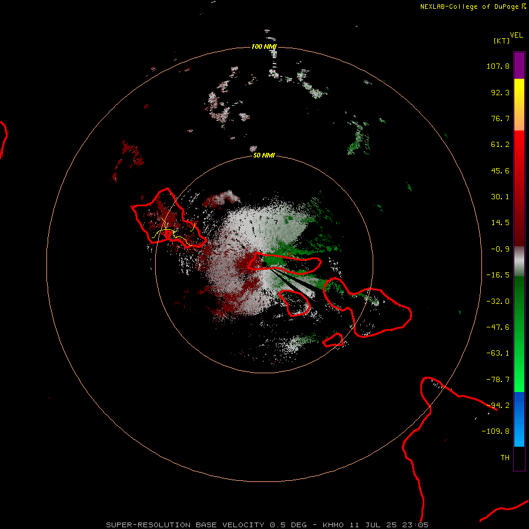Click the -109.8 velocity scale value

495,431
